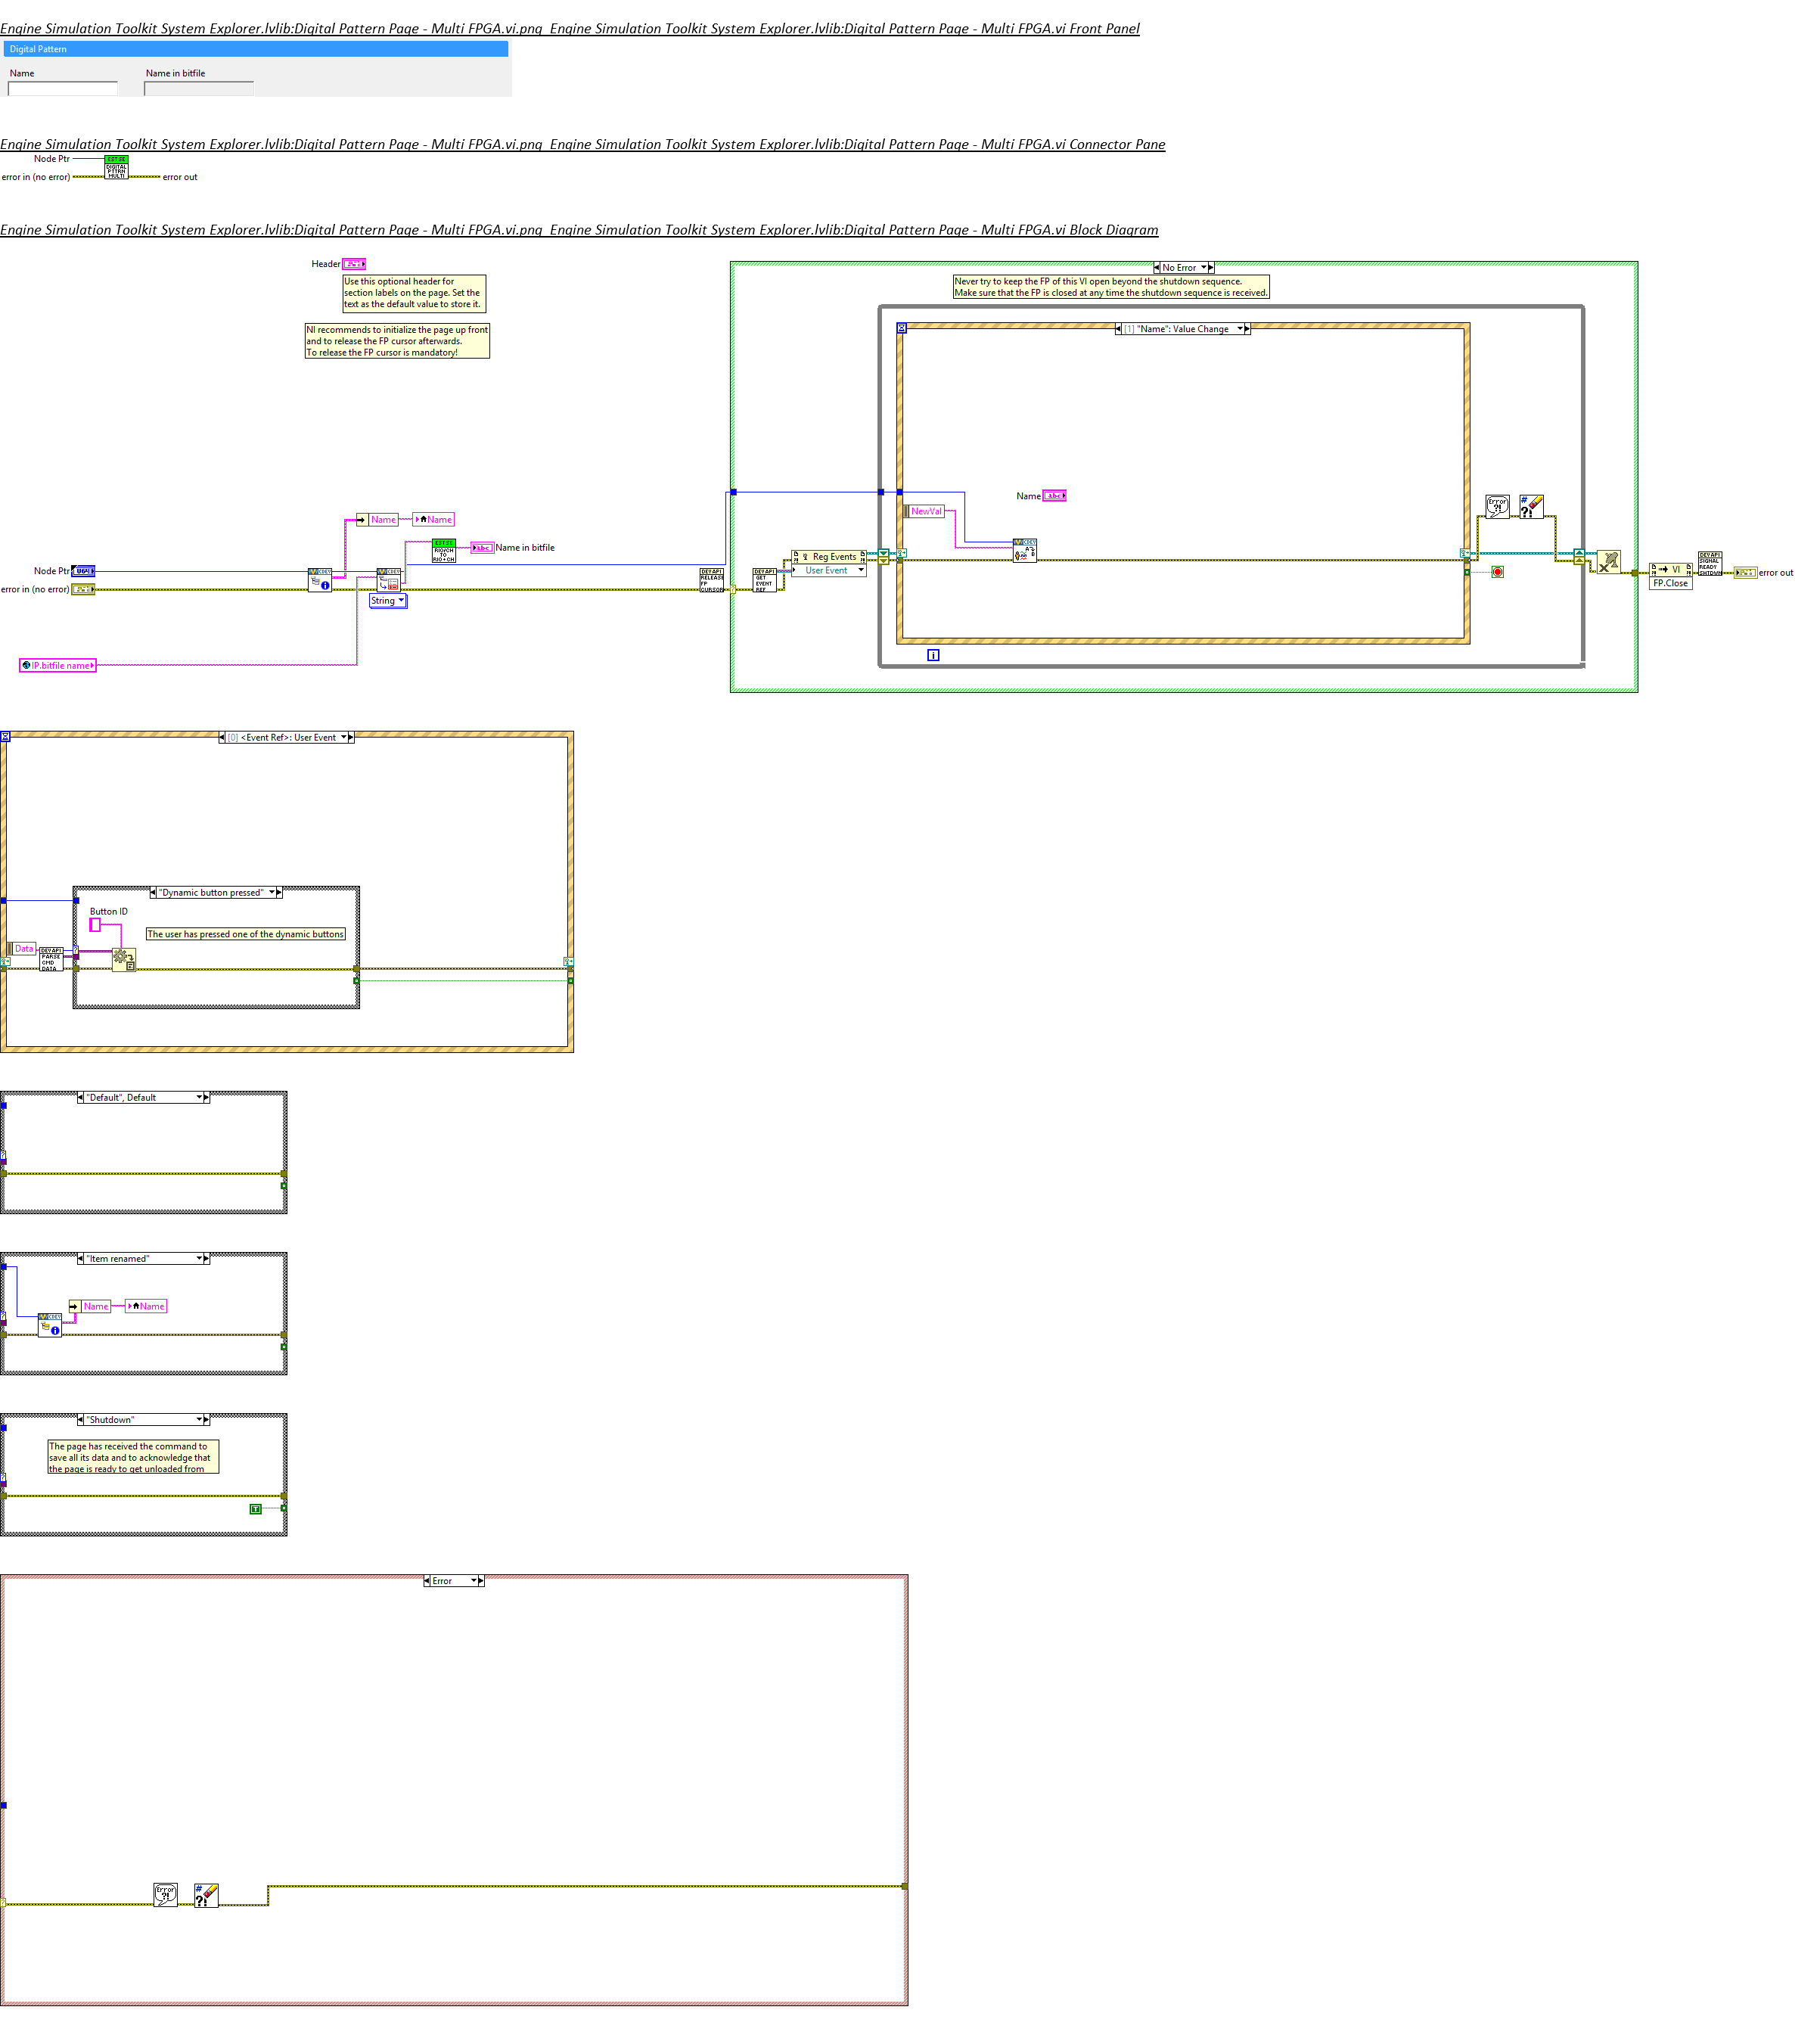1795x2044 pixels.
Task: Open the "Name": Value Change event selector
Action: (1182, 329)
